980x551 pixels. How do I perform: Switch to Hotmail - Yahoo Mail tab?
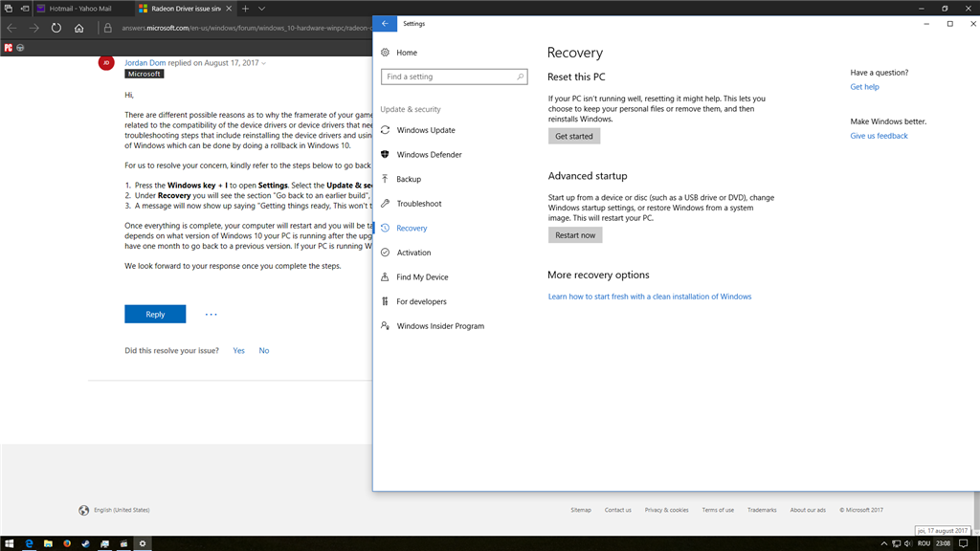[x=82, y=9]
